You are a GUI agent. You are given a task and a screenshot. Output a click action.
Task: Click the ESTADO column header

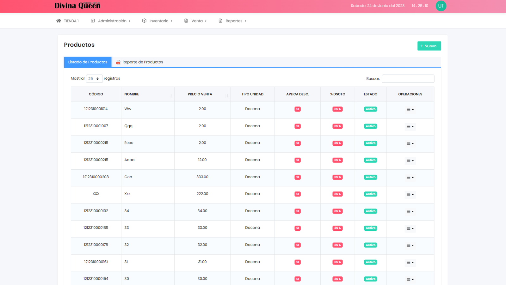370,94
